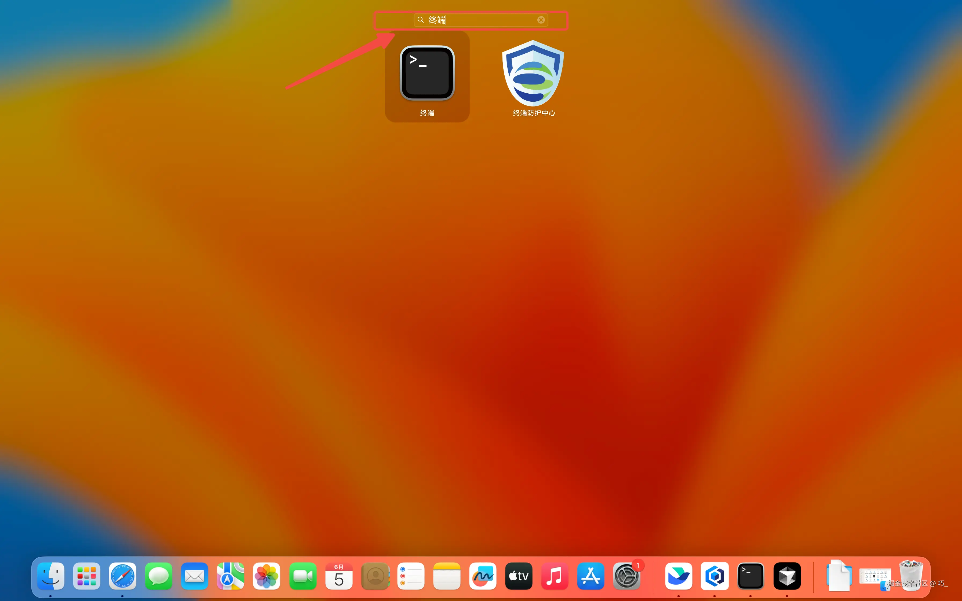Launch Apple TV from the Dock

(519, 576)
